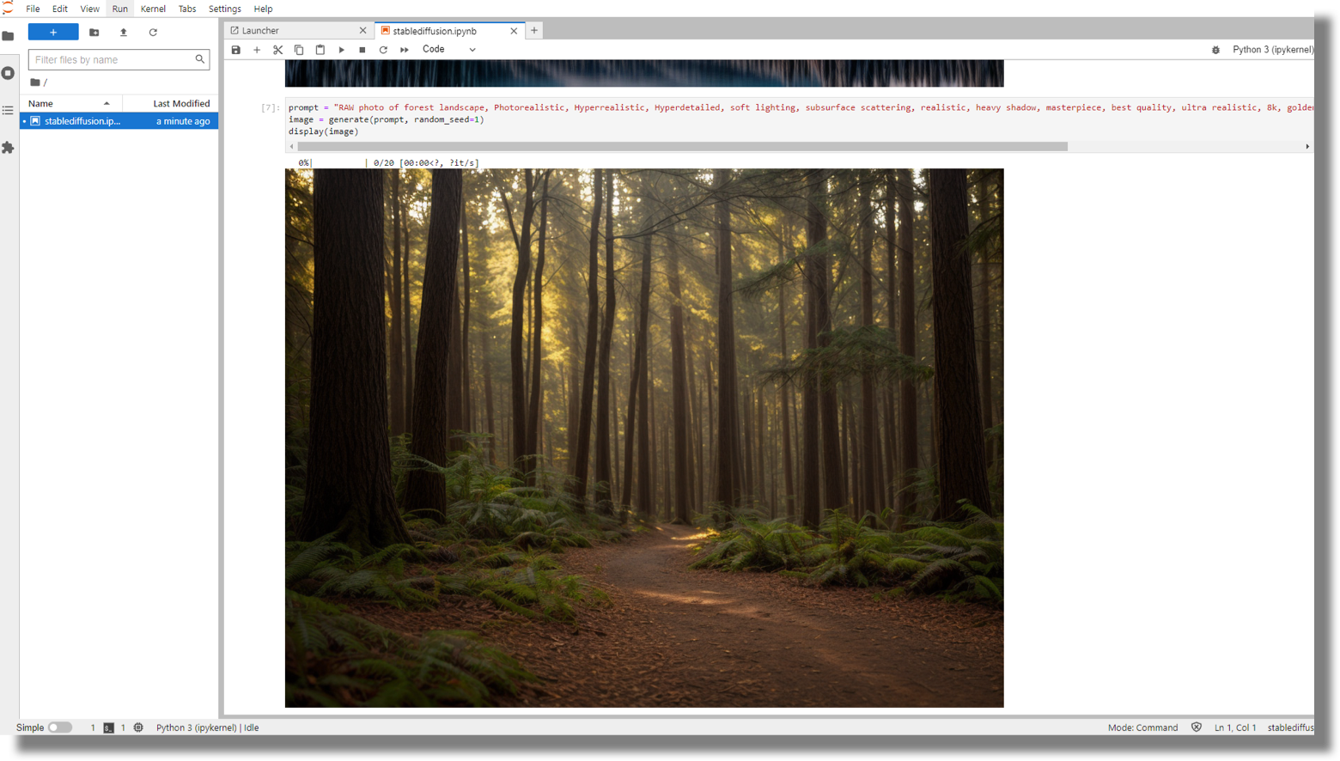Screen dimensions: 1340x761
Task: Open the Kernel menu
Action: [153, 9]
